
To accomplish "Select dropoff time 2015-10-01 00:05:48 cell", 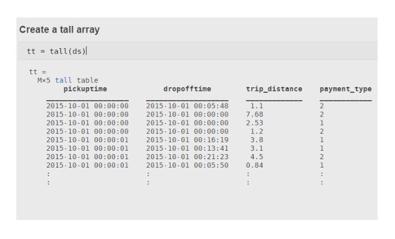I will [x=187, y=106].
